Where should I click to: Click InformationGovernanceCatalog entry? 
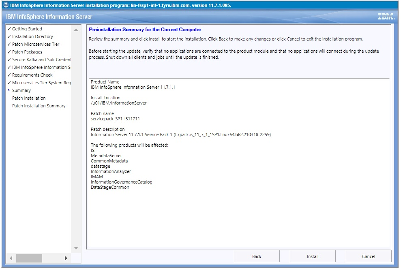tap(122, 182)
